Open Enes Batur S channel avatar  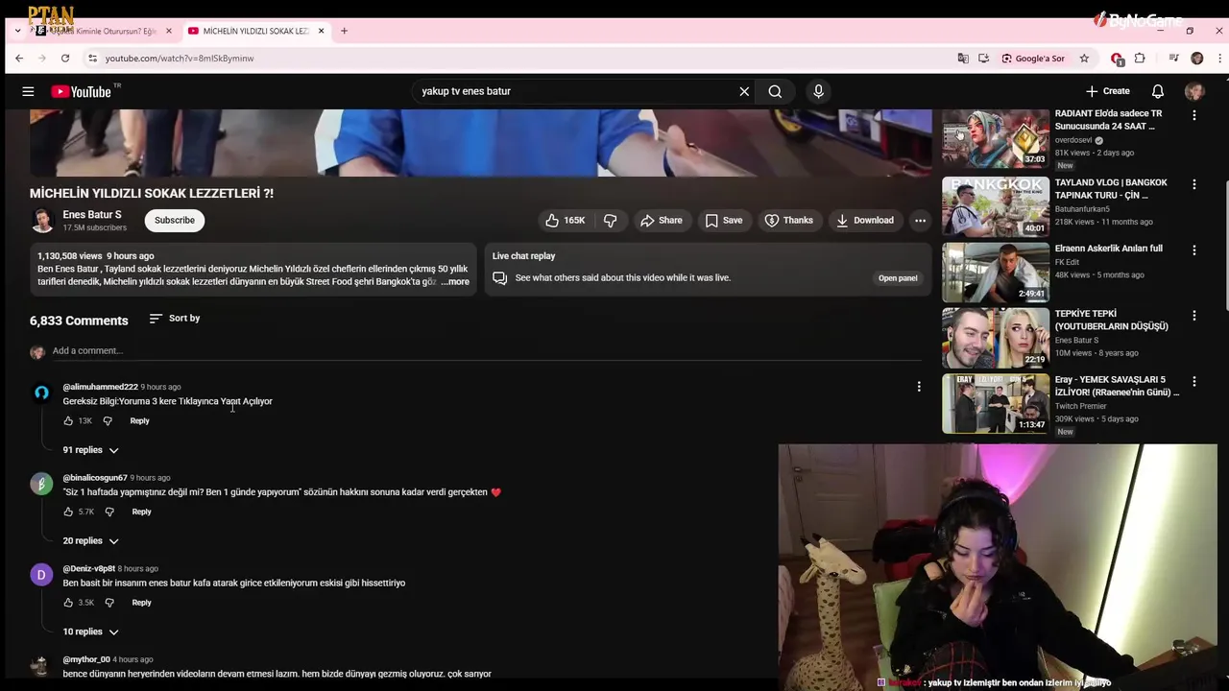pos(42,221)
